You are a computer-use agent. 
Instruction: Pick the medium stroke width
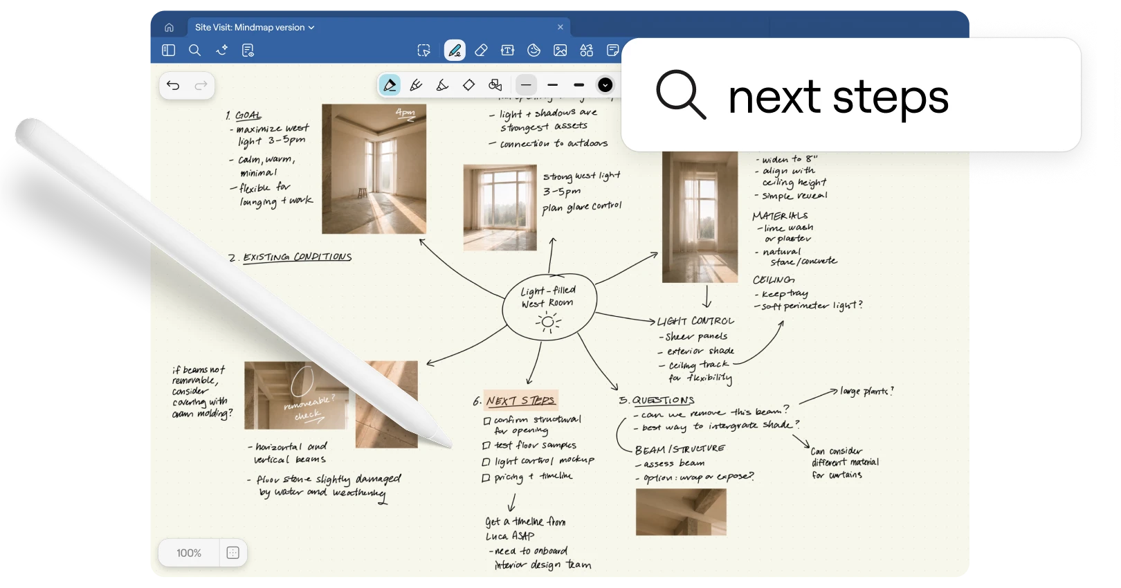(x=552, y=85)
